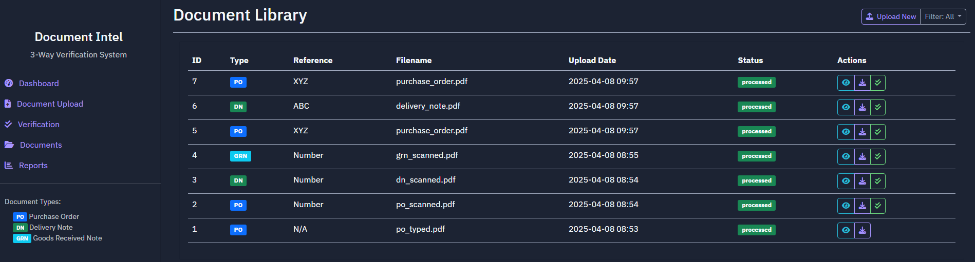Verify the grn_scanned.pdf document
Screen dimensions: 975x262
(x=878, y=156)
